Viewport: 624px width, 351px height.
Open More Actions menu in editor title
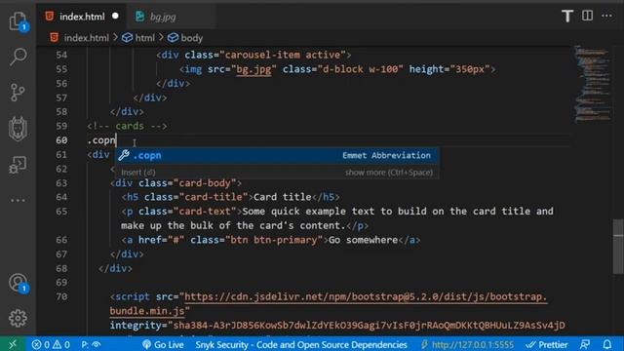pos(606,16)
